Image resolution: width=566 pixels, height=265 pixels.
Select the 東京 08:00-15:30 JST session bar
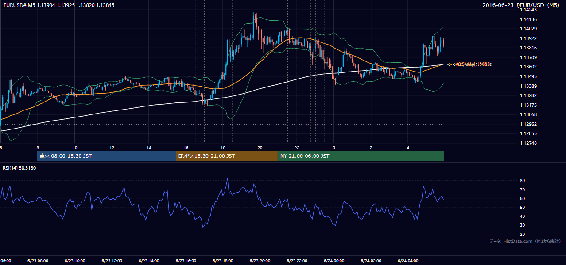tap(106, 156)
